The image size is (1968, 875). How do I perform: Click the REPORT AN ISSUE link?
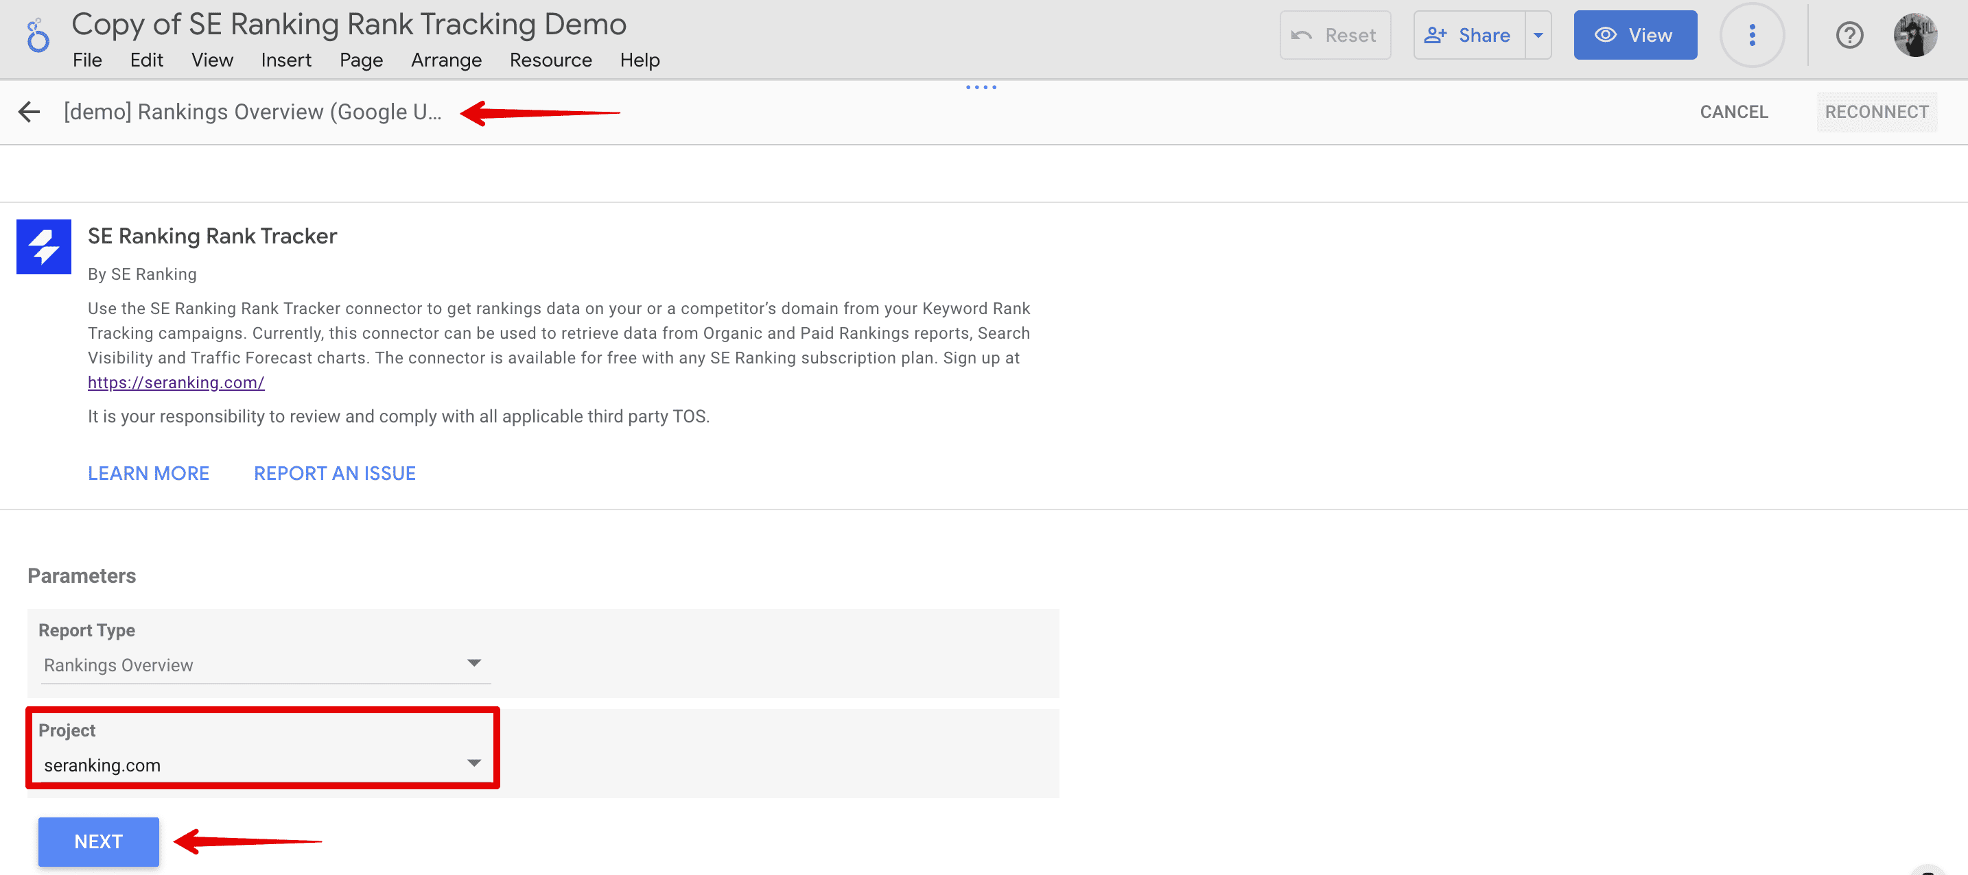[x=335, y=473]
